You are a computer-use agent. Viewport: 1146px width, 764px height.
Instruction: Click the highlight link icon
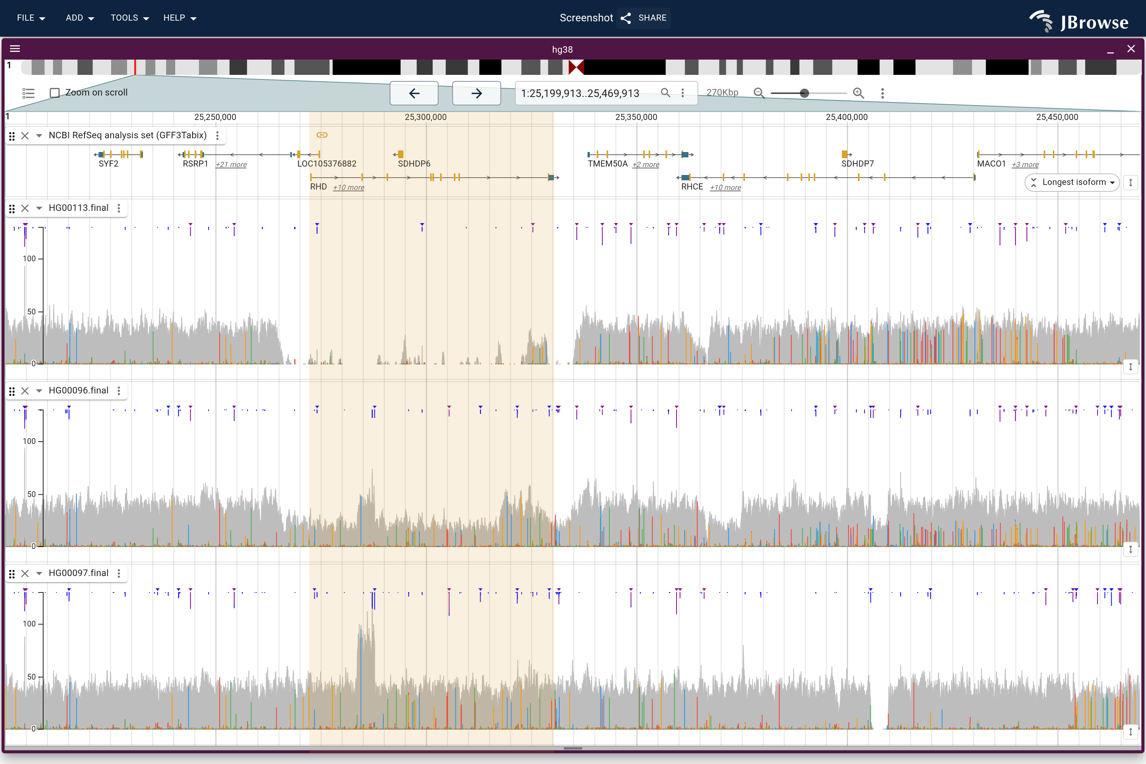click(x=322, y=135)
